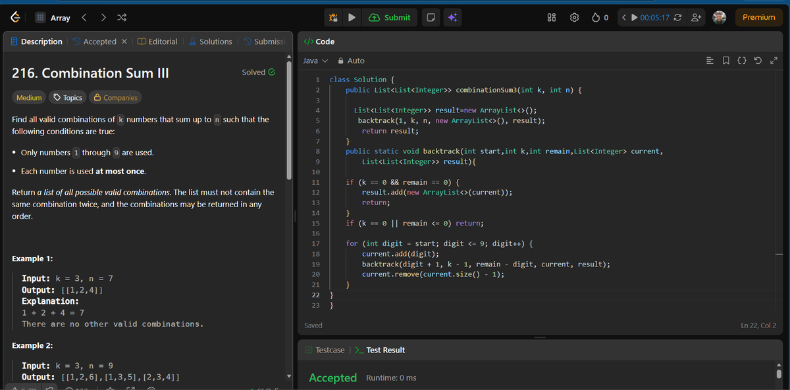Open the Java language dropdown
Image resolution: width=790 pixels, height=390 pixels.
[315, 61]
